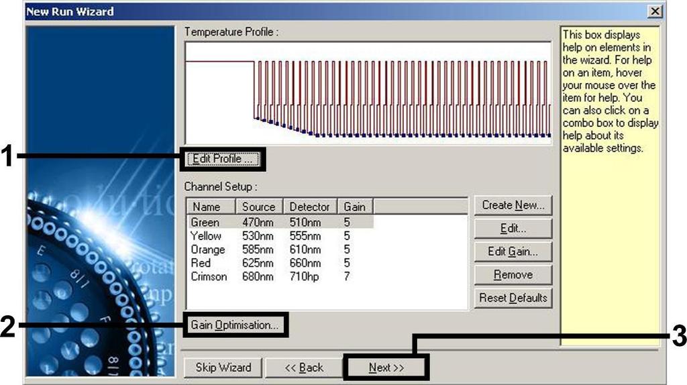Click the 660nm detector value
The height and width of the screenshot is (385, 687).
click(x=305, y=263)
